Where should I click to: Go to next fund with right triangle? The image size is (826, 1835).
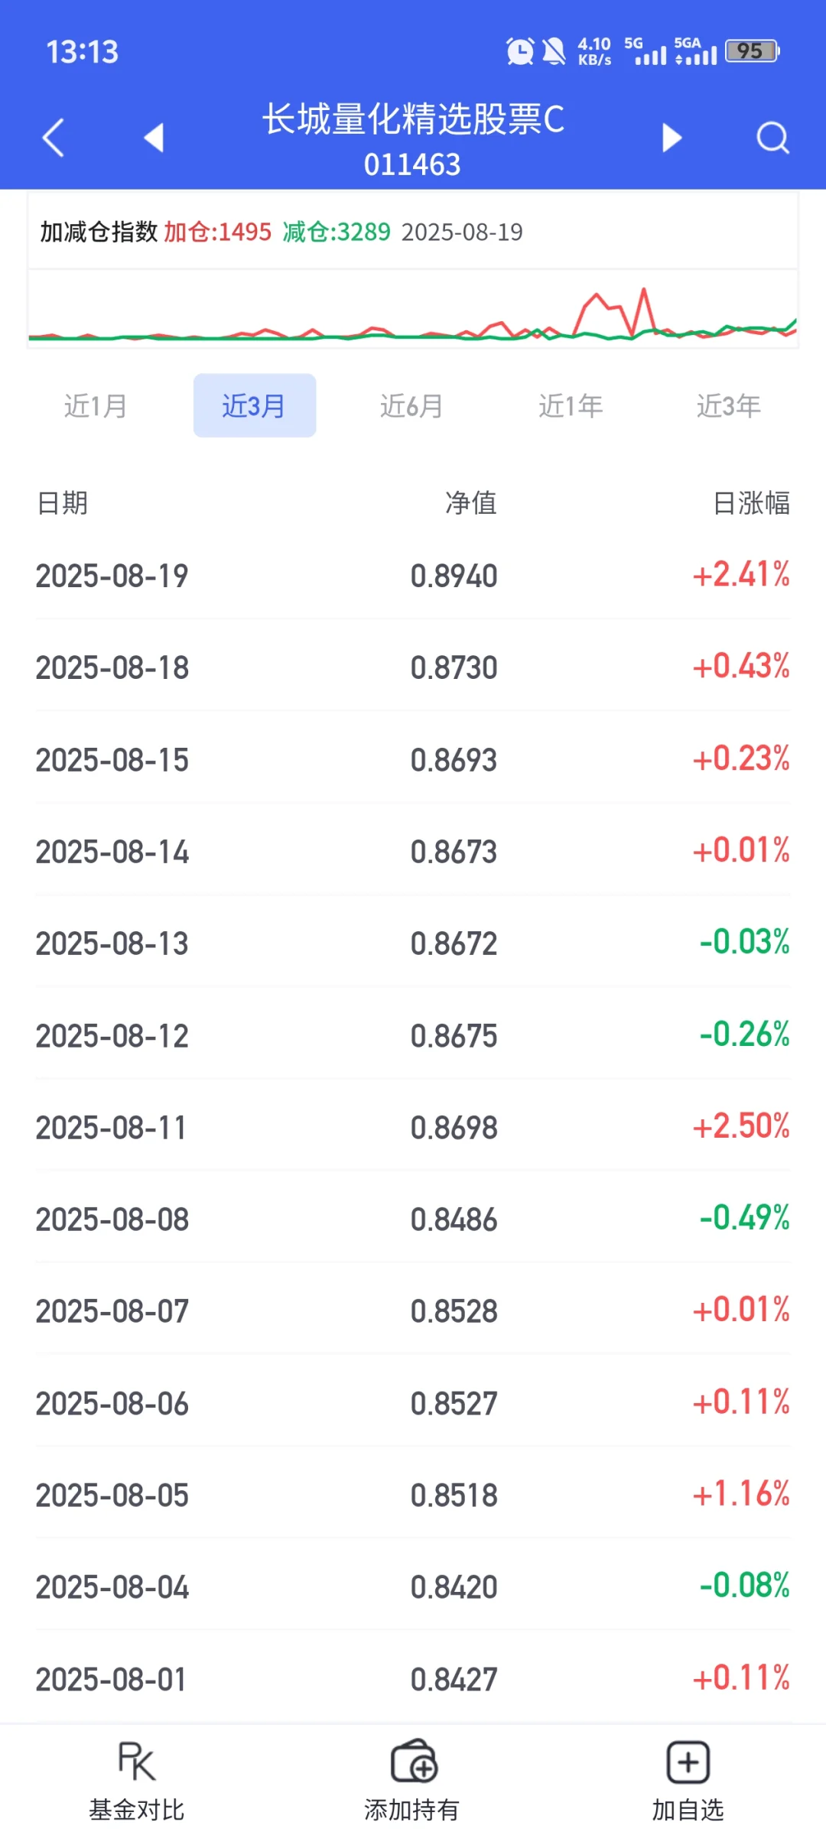point(672,138)
